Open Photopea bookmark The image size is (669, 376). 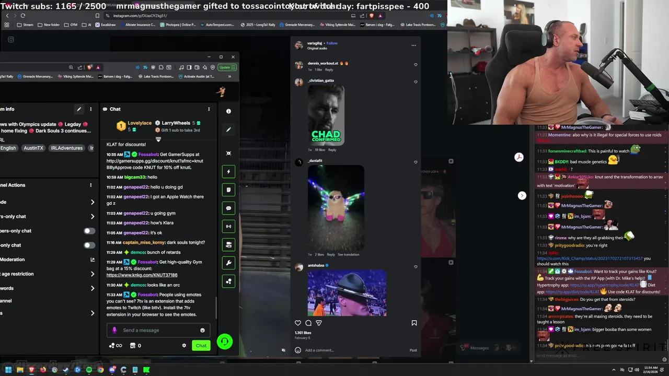click(177, 25)
